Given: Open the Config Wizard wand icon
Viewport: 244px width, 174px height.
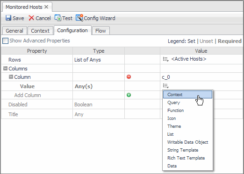Looking at the screenshot, I should 79,18.
